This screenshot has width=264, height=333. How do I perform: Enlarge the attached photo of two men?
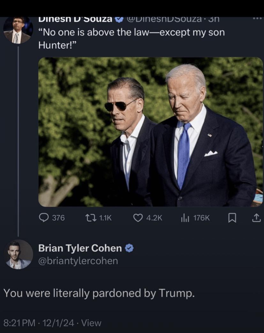[x=150, y=132]
